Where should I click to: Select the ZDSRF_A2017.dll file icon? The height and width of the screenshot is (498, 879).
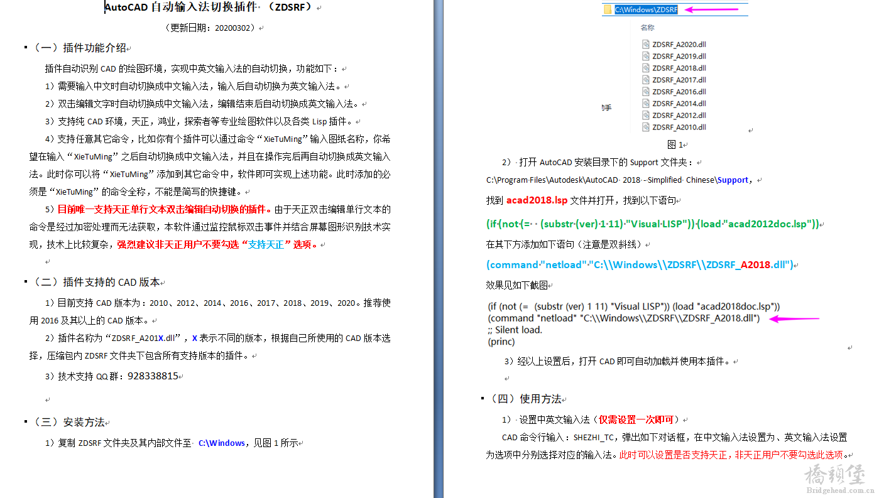pyautogui.click(x=646, y=80)
